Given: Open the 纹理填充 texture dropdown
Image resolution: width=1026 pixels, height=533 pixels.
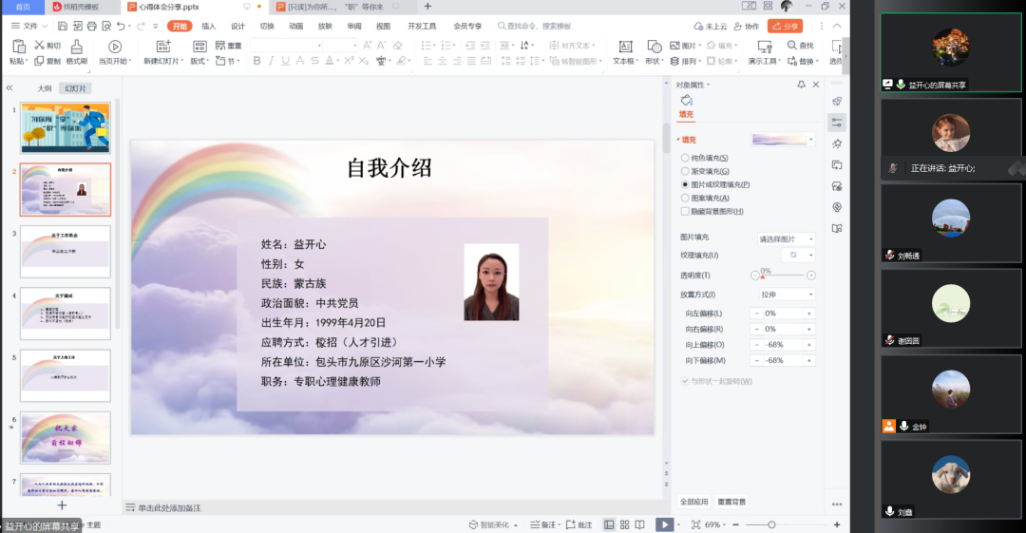Looking at the screenshot, I should point(798,256).
